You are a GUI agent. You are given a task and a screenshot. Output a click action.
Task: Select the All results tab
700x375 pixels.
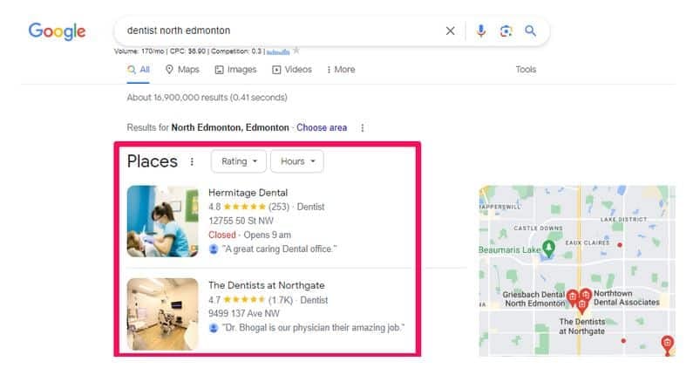pyautogui.click(x=139, y=70)
